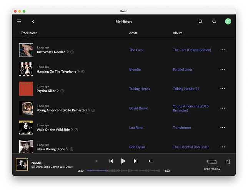Image resolution: width=248 pixels, height=192 pixels.
Task: Open Transformer album link
Action: (182, 128)
